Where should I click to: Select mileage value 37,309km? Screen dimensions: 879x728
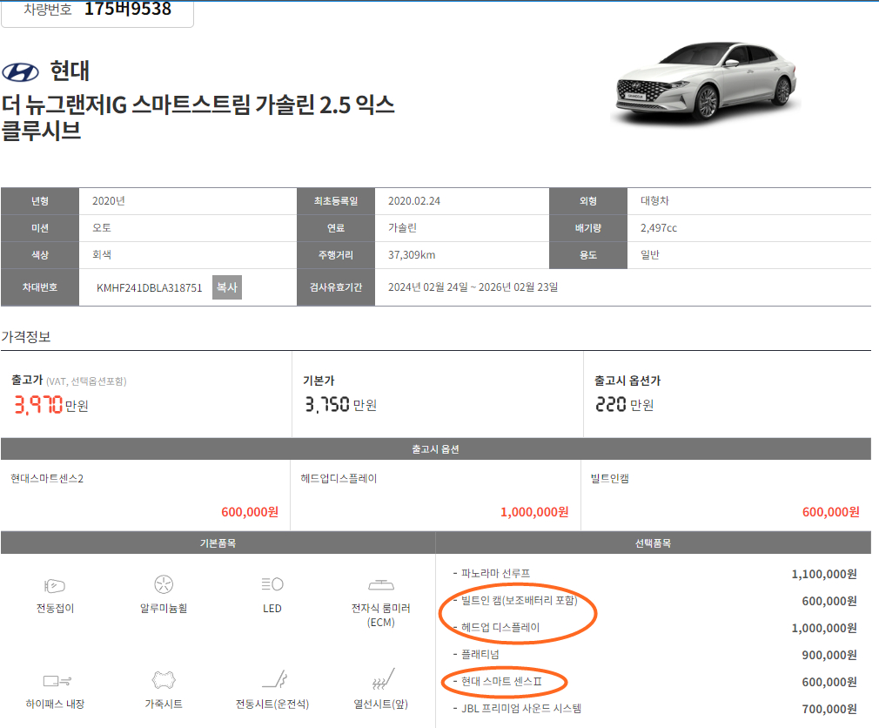click(412, 254)
